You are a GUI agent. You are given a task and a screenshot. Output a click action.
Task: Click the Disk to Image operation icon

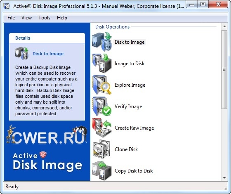tap(102, 42)
